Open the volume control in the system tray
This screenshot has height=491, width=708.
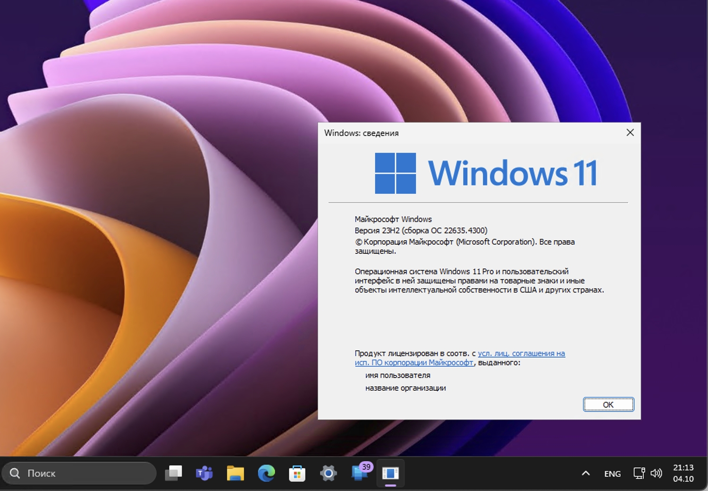click(657, 473)
